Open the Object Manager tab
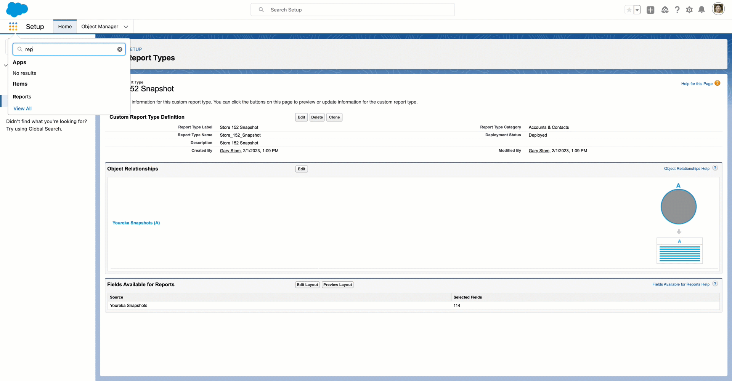This screenshot has height=381, width=732. point(100,26)
